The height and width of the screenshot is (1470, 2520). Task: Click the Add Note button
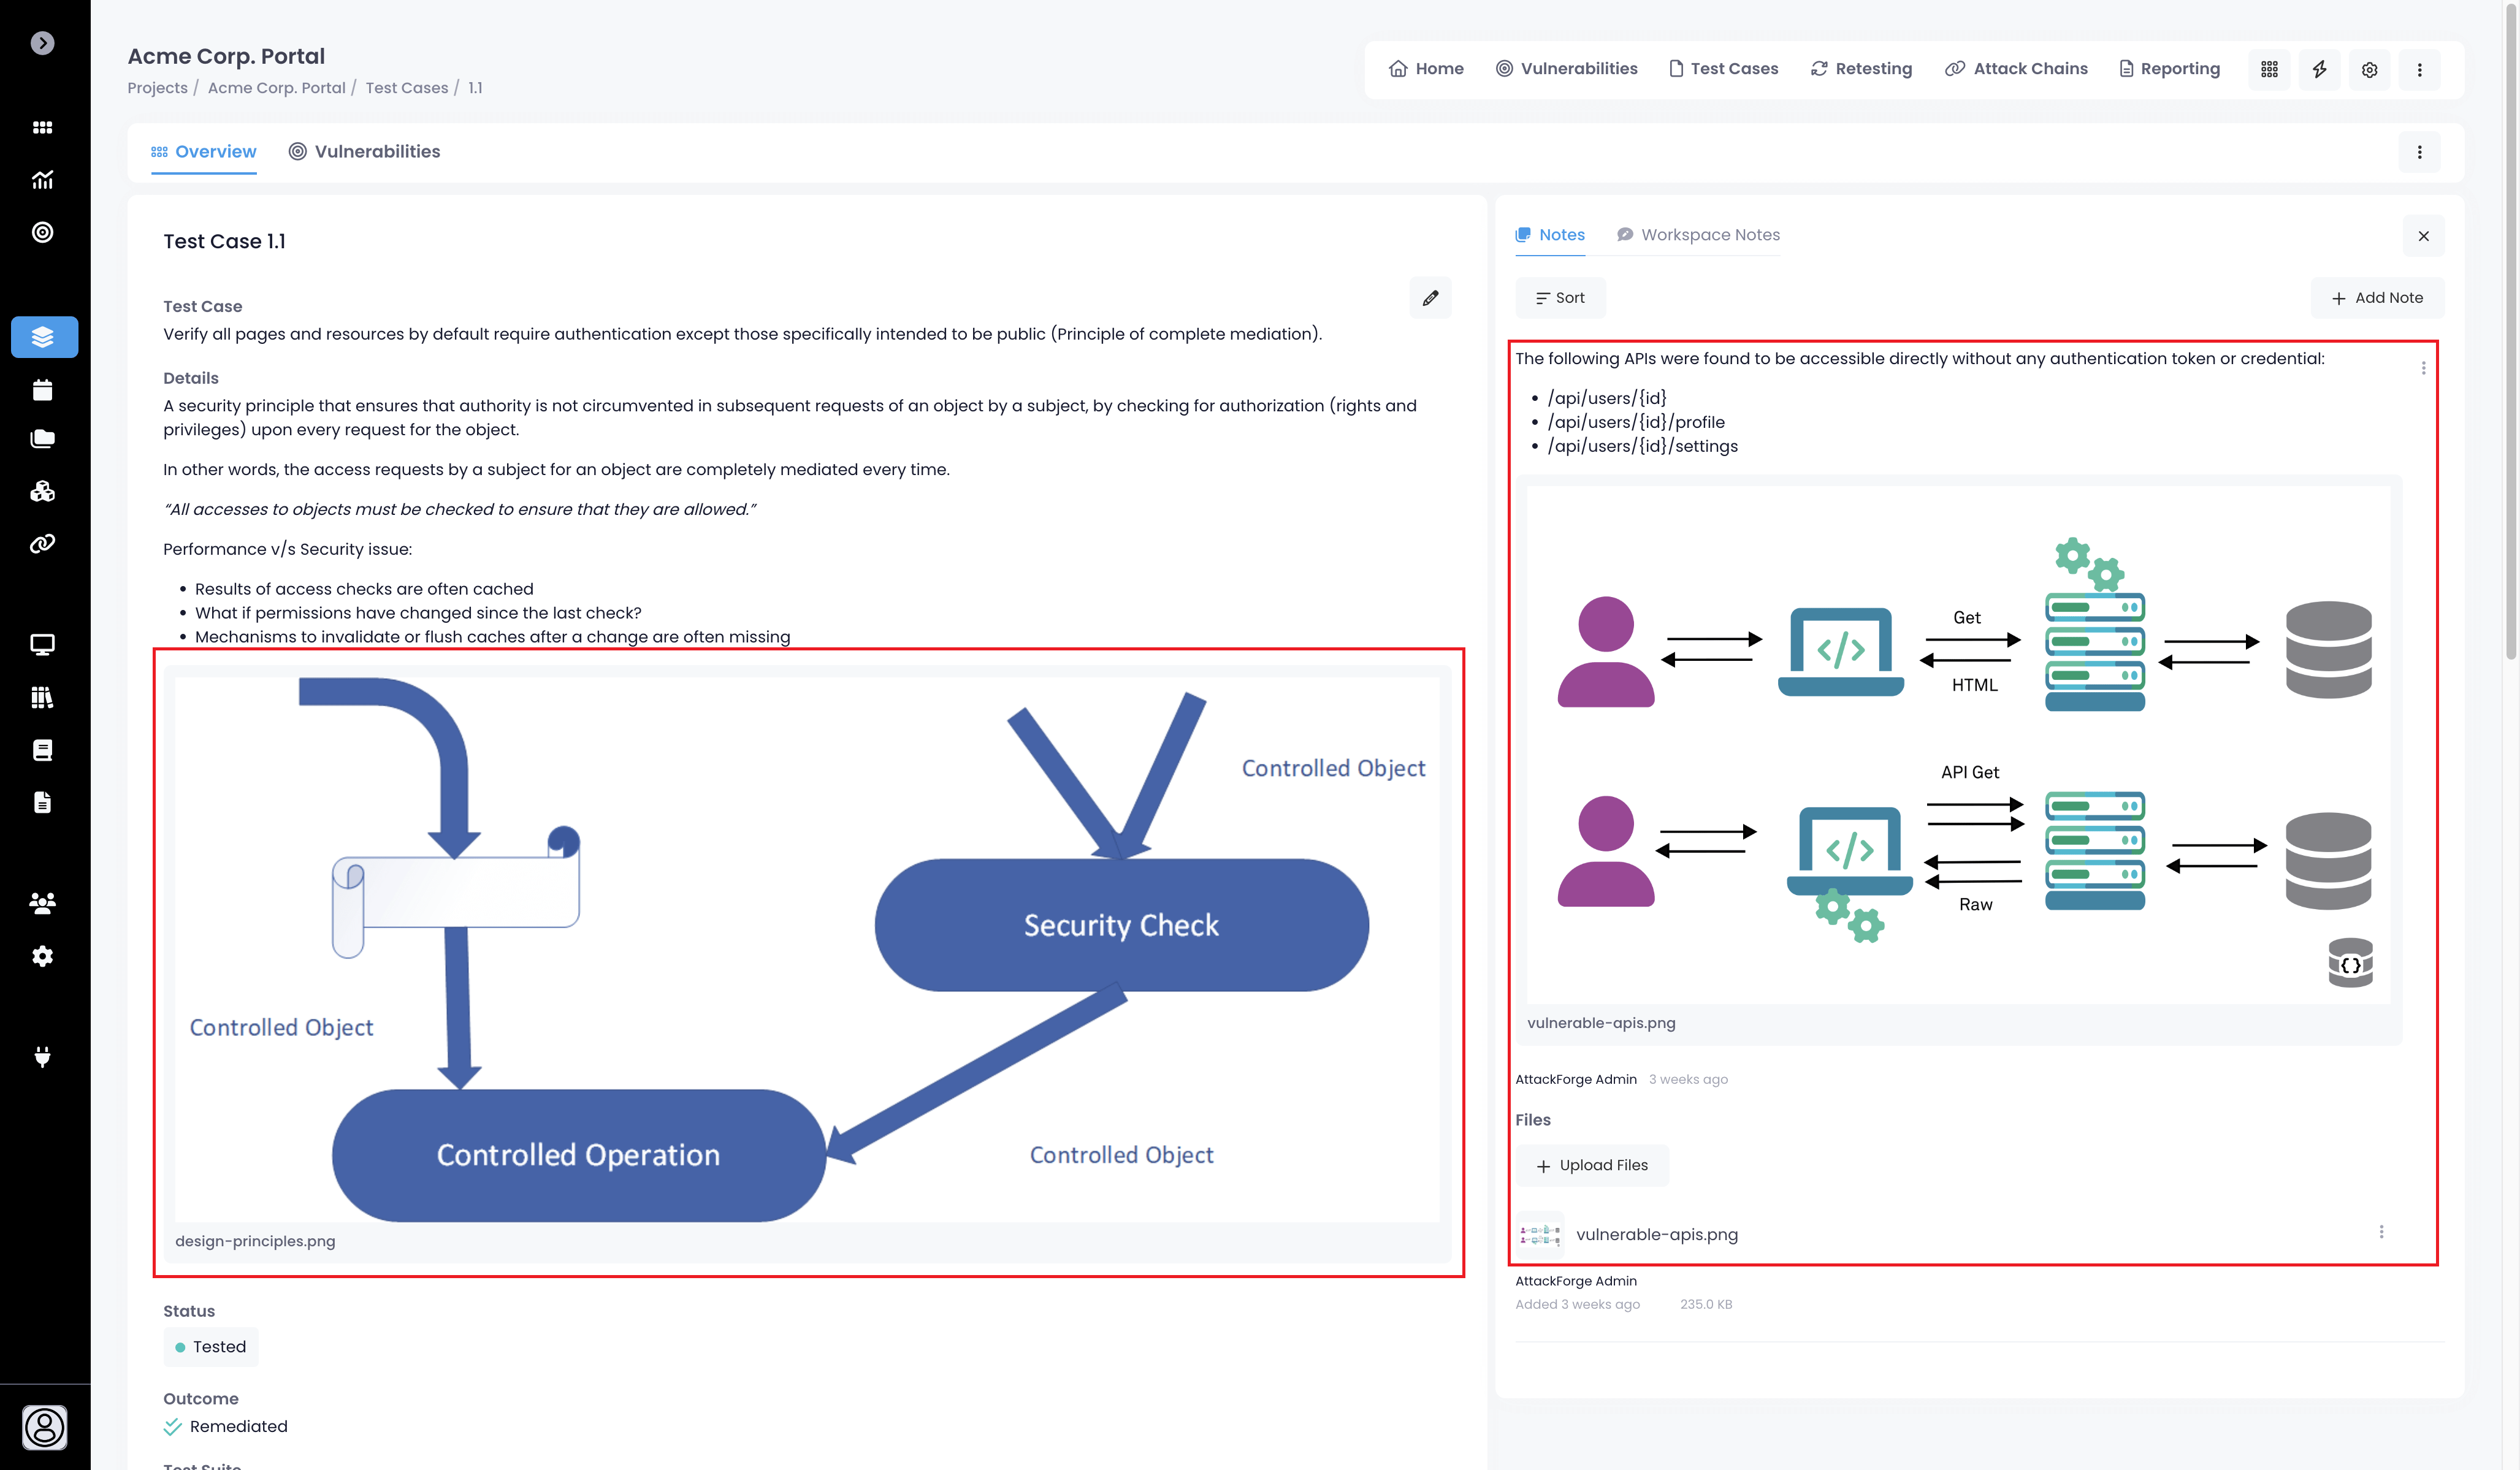(x=2376, y=298)
